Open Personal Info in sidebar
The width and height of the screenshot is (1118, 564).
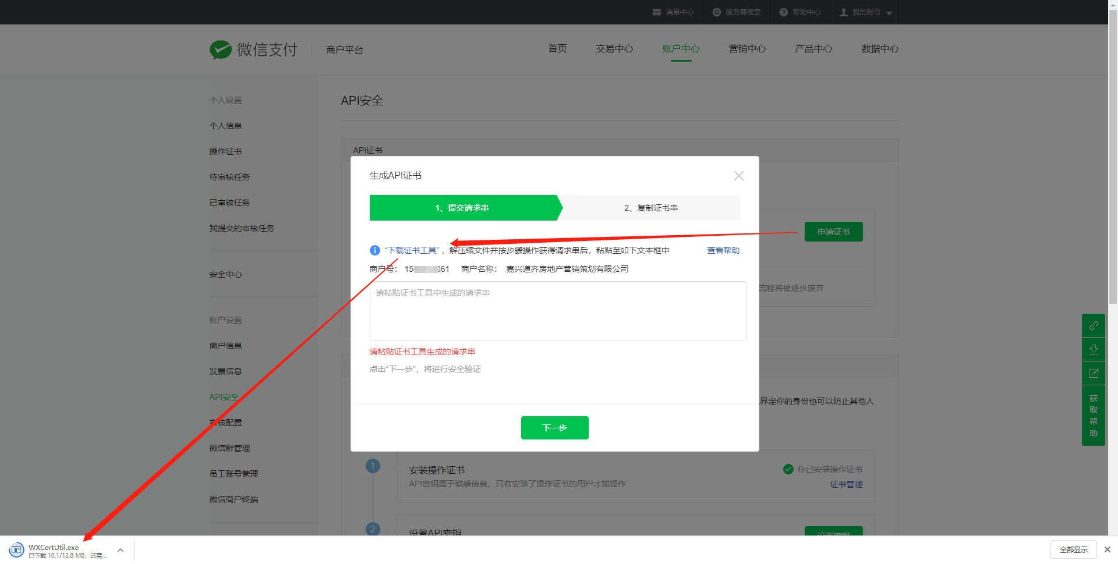225,126
